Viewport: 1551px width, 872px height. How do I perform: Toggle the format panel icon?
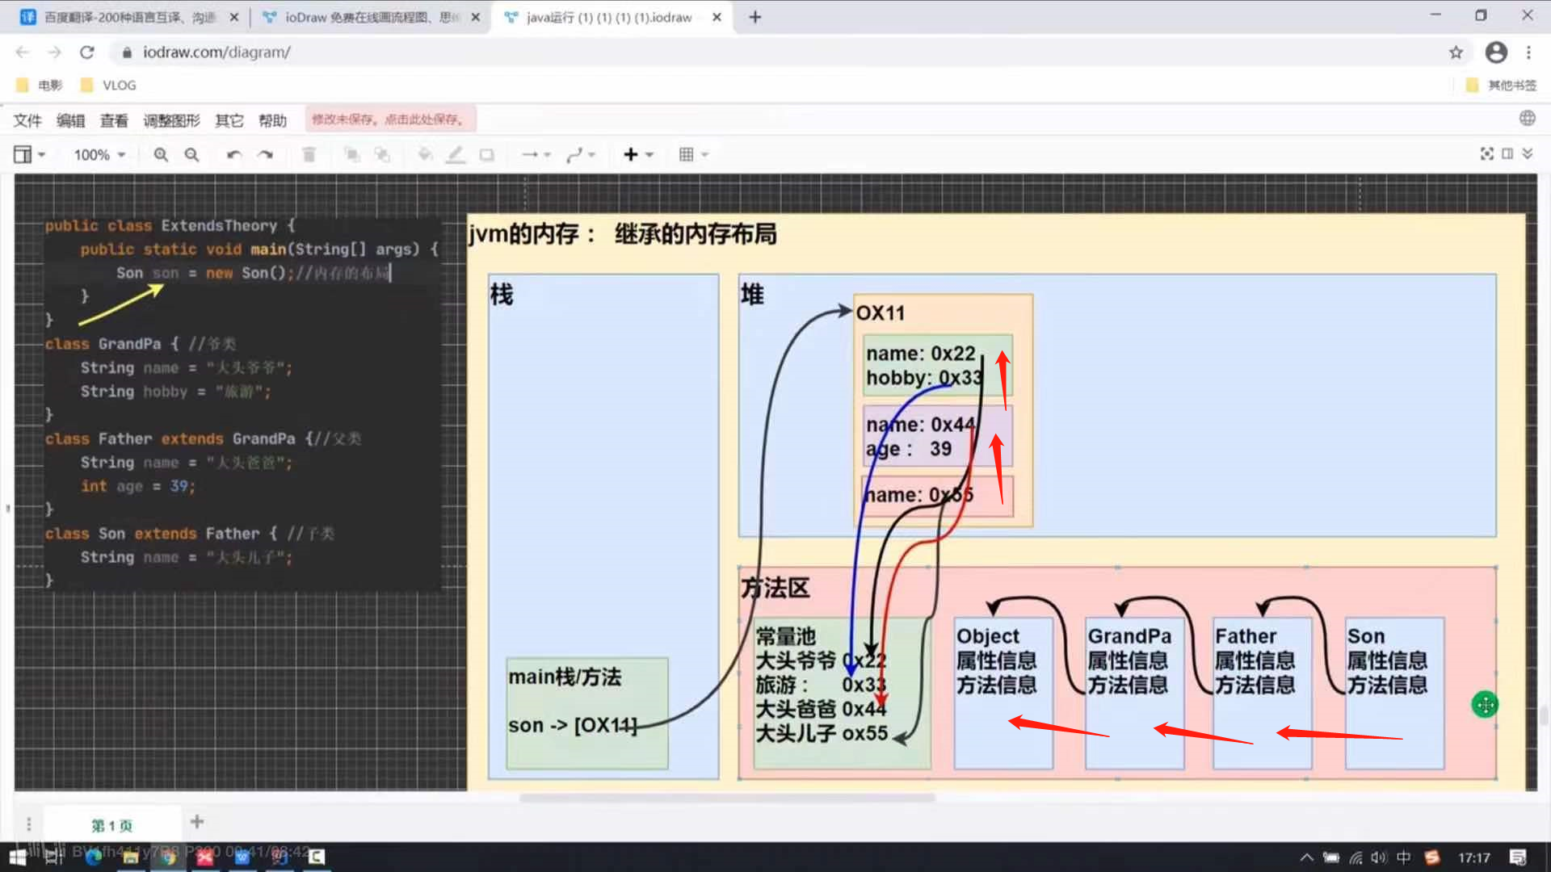click(1507, 153)
